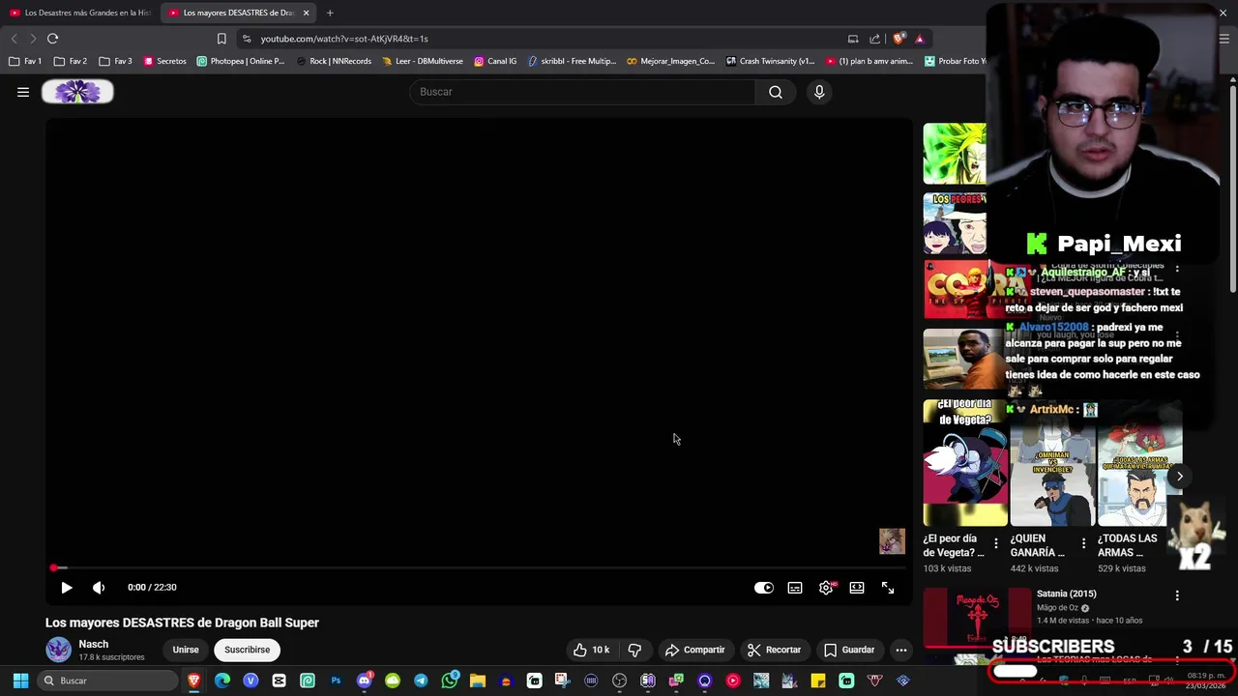Image resolution: width=1238 pixels, height=696 pixels.
Task: Open the Leer - DBMultiverse bookmark
Action: tap(423, 61)
